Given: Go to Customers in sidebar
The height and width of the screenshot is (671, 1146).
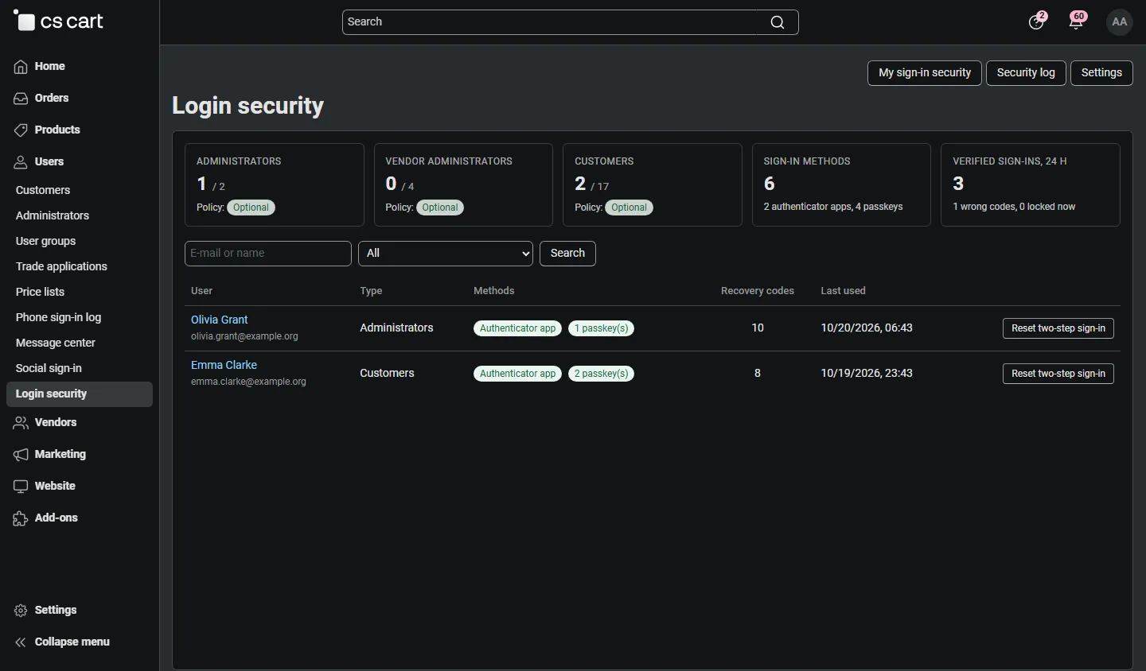Looking at the screenshot, I should coord(43,191).
